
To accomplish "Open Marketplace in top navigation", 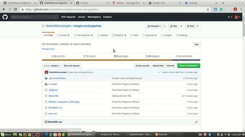I will click(x=94, y=17).
